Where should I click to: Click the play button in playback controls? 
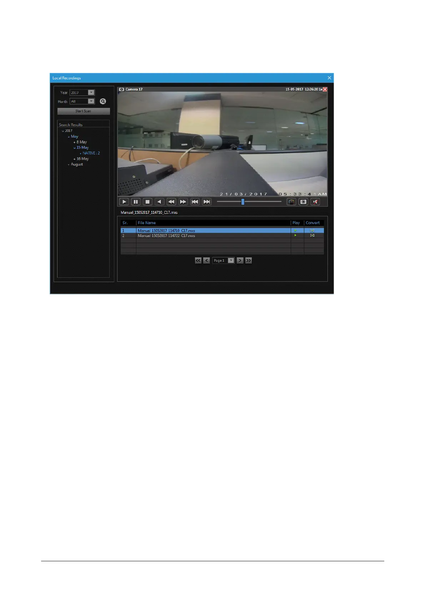(124, 202)
